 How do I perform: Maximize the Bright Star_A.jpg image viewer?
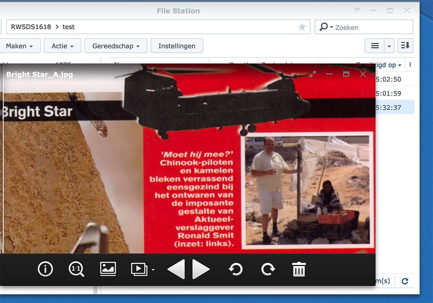[x=346, y=74]
